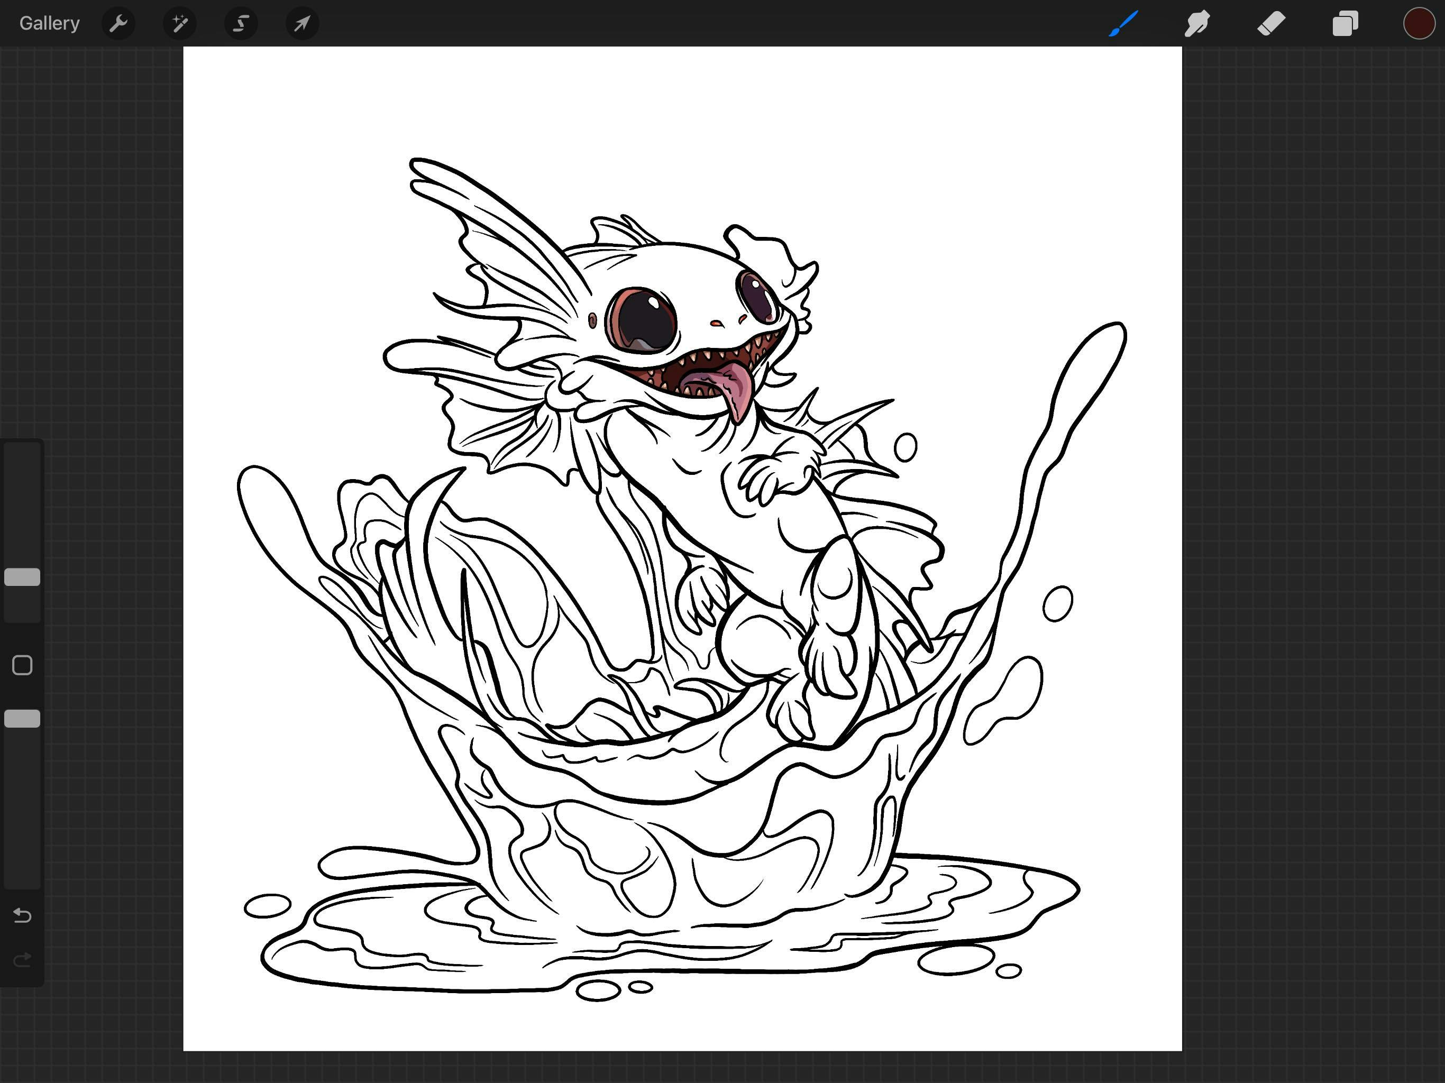Viewport: 1445px width, 1083px height.
Task: Click the brush opacity slider handle
Action: click(x=22, y=719)
